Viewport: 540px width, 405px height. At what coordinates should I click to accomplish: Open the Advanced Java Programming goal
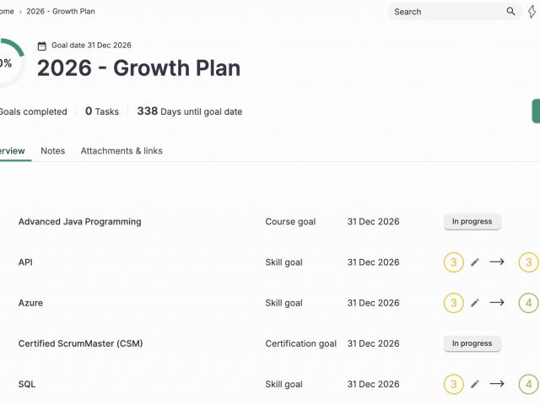coord(80,222)
